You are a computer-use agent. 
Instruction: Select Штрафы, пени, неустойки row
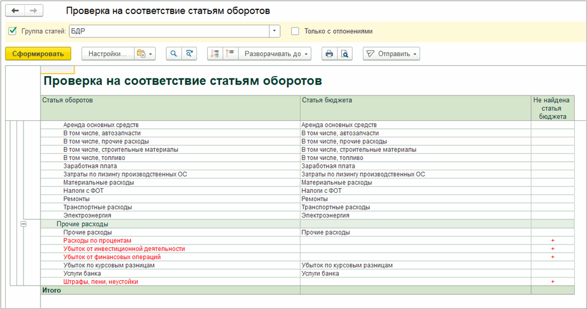(x=102, y=282)
